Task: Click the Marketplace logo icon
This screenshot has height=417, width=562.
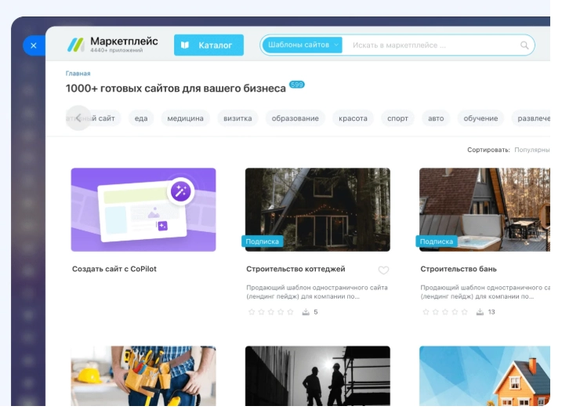Action: 76,45
